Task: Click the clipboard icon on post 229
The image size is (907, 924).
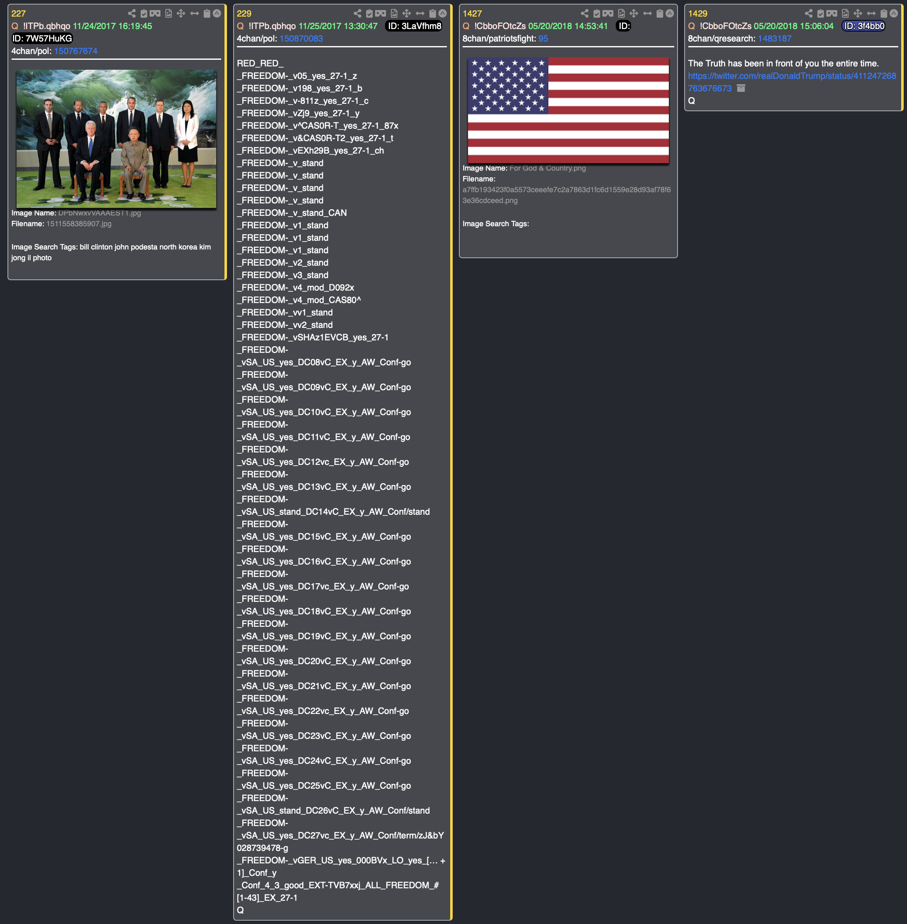Action: [x=432, y=13]
